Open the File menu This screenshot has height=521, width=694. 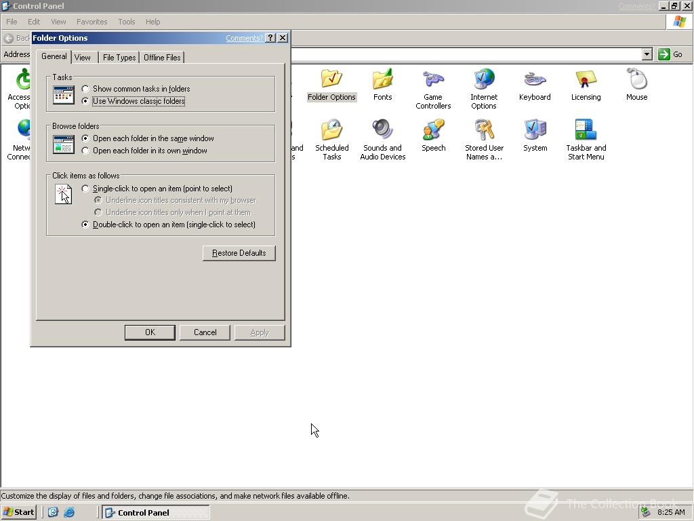12,22
